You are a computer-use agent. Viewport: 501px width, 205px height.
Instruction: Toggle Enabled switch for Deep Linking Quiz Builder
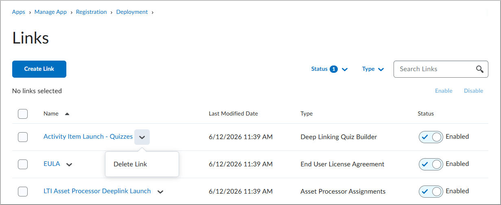(431, 137)
